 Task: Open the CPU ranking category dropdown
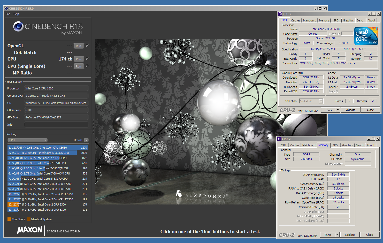click(28, 140)
